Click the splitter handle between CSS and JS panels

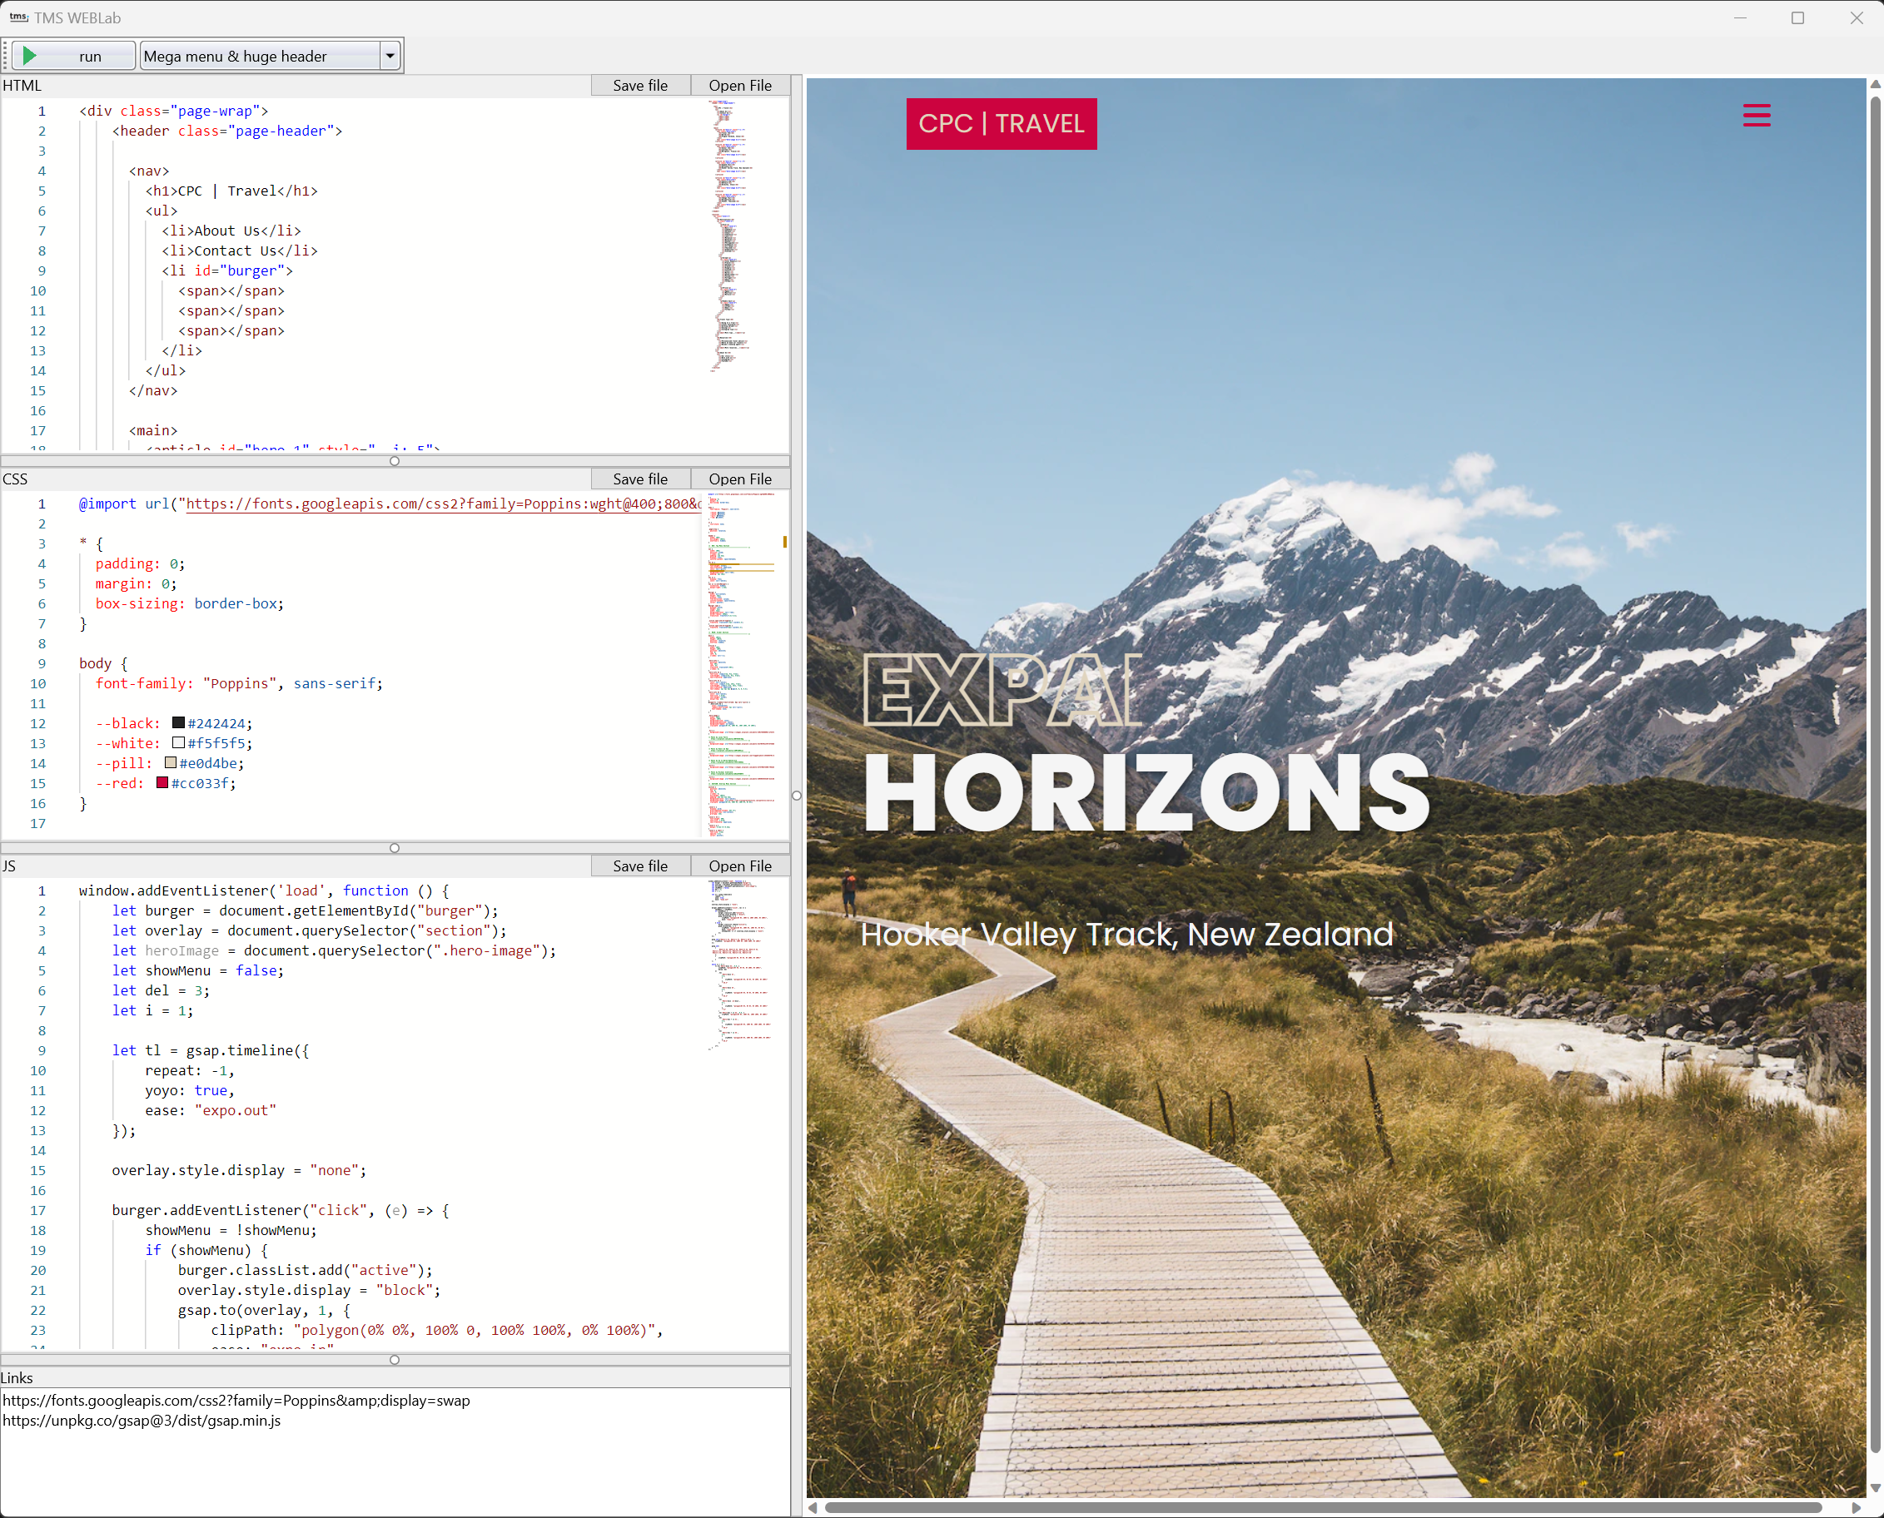tap(395, 848)
